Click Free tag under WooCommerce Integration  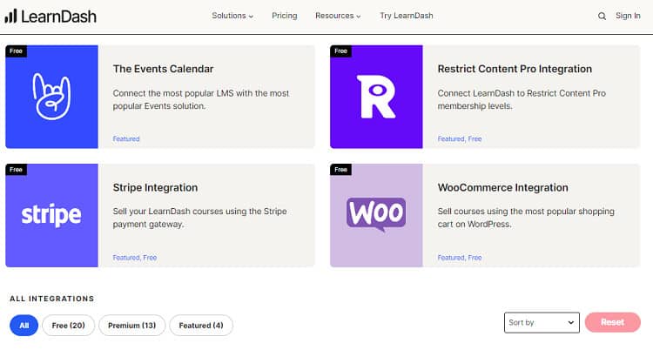pyautogui.click(x=475, y=258)
